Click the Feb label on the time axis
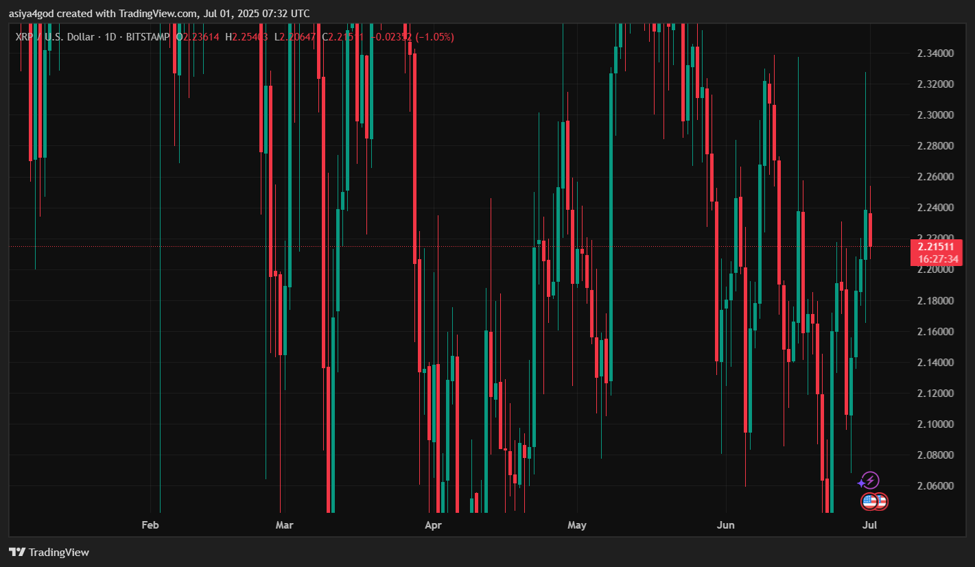 [150, 526]
